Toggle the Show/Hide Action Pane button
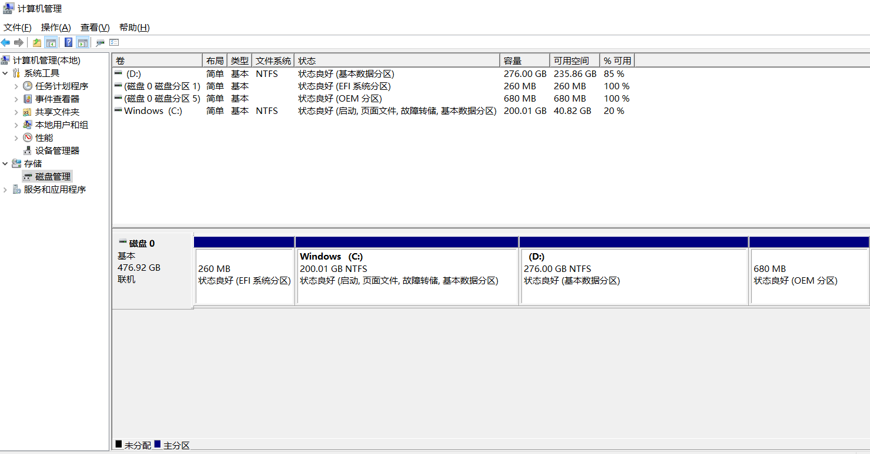Image resolution: width=870 pixels, height=454 pixels. point(83,42)
